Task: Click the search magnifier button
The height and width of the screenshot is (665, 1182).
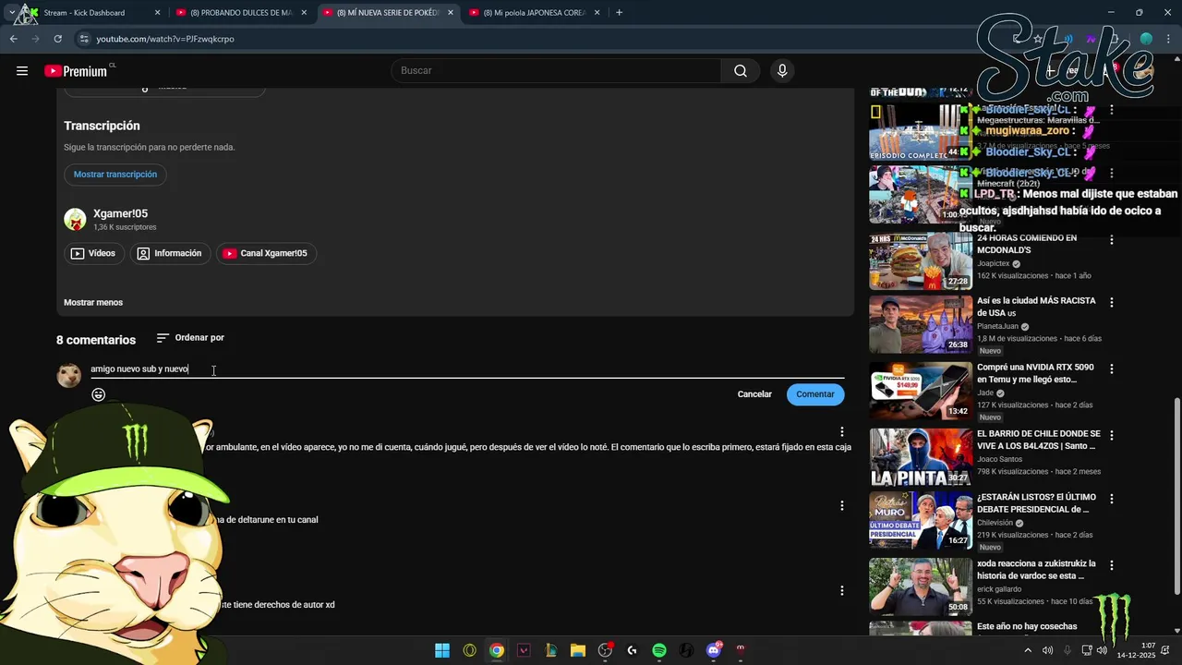Action: pos(741,71)
